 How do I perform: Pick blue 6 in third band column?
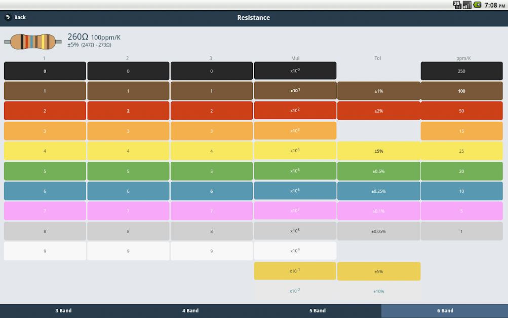(212, 191)
